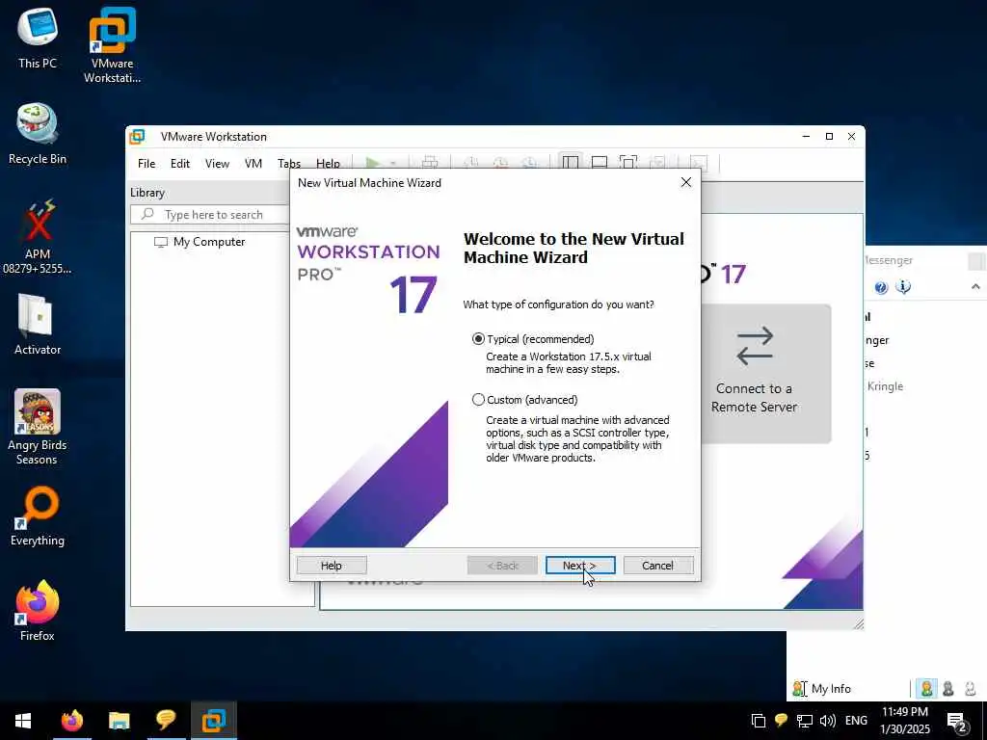This screenshot has height=740, width=987.
Task: Select the green online status icon in Messenger
Action: [926, 688]
